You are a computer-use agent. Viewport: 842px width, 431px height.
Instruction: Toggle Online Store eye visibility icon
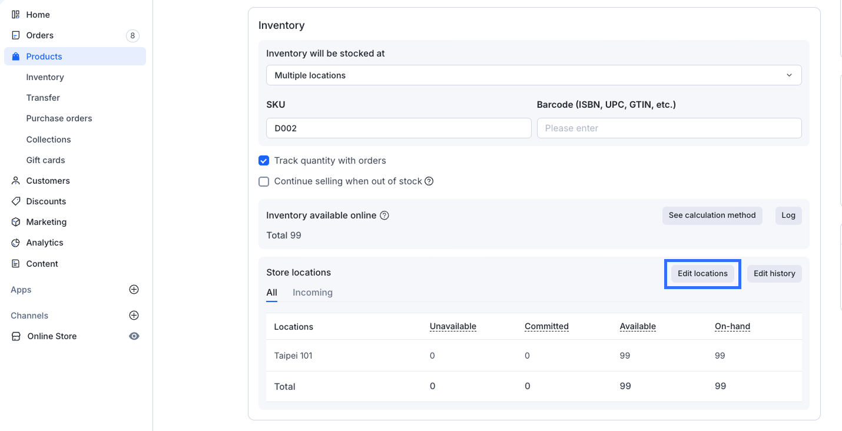(134, 336)
